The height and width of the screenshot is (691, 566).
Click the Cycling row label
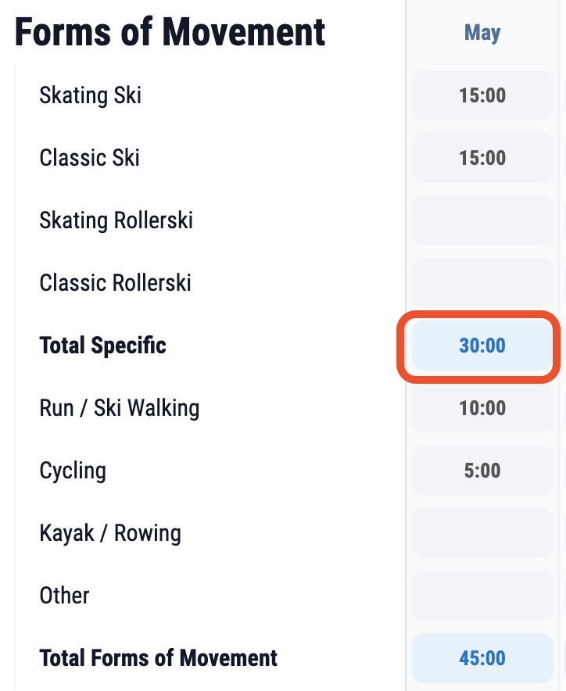coord(73,471)
